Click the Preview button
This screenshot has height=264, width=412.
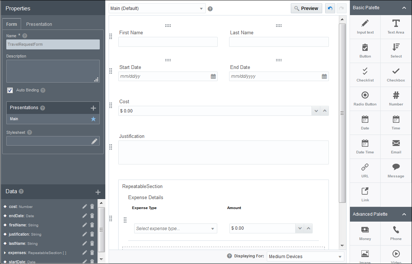click(x=306, y=8)
